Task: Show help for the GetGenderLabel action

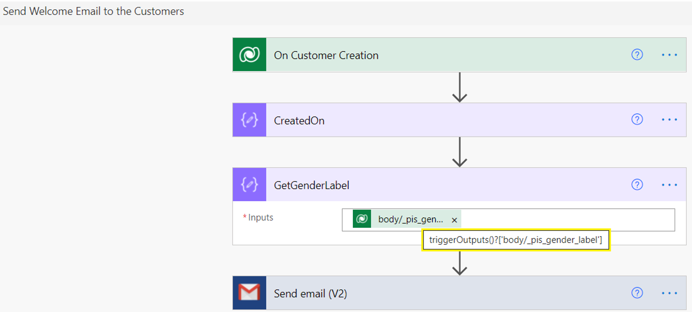Action: [x=637, y=184]
